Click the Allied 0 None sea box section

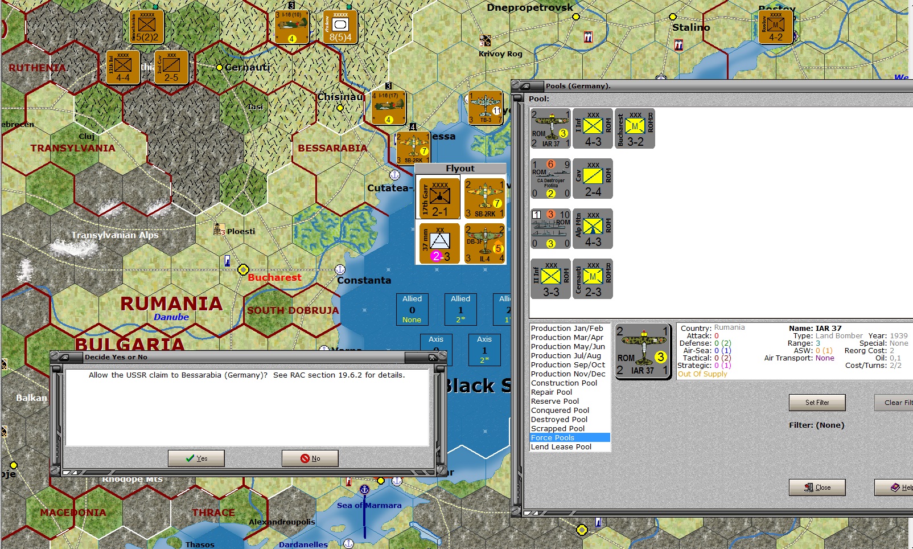coord(412,309)
